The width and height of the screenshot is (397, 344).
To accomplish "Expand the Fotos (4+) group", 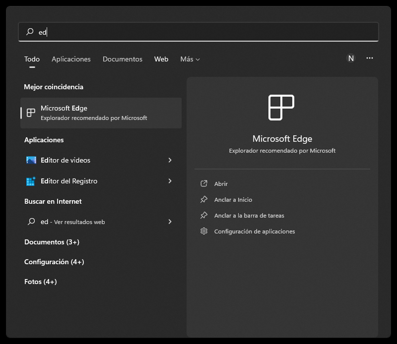I will coord(41,282).
